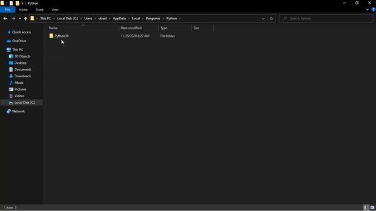Select the File folder type cell

(x=167, y=36)
